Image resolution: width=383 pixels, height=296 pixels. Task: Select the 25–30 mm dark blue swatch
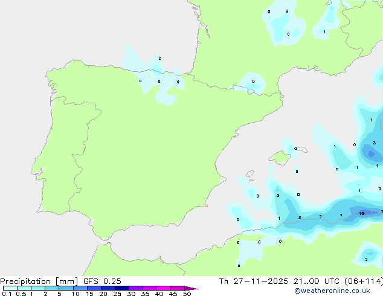point(122,288)
